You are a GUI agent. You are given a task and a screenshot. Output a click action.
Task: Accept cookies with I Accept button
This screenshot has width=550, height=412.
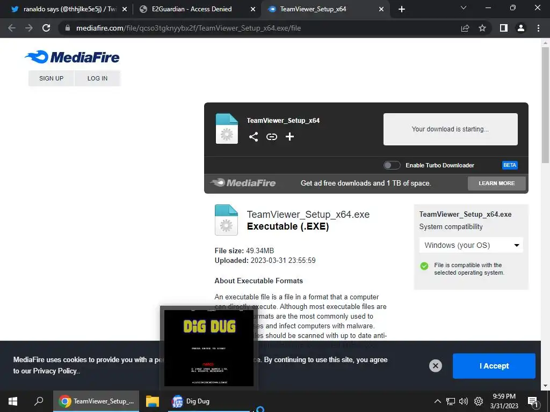click(x=494, y=366)
